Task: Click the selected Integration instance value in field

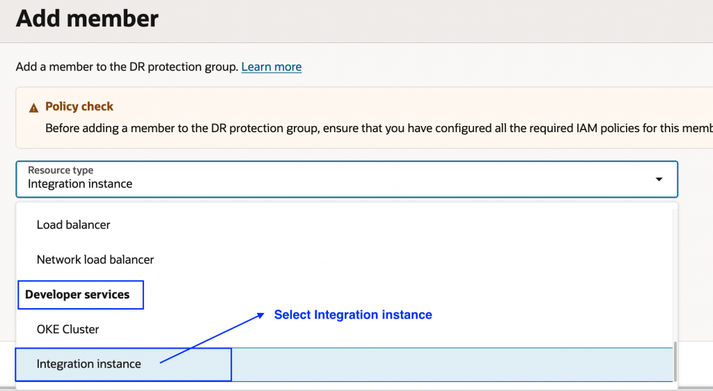Action: (x=80, y=184)
